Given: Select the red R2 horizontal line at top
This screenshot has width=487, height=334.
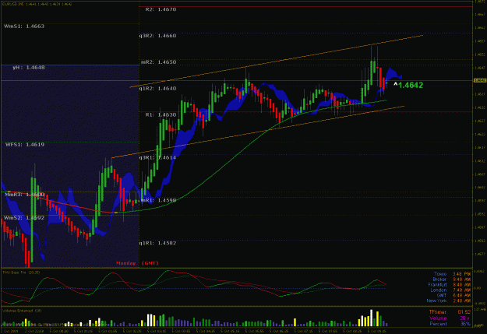Looking at the screenshot, I should coord(306,6).
